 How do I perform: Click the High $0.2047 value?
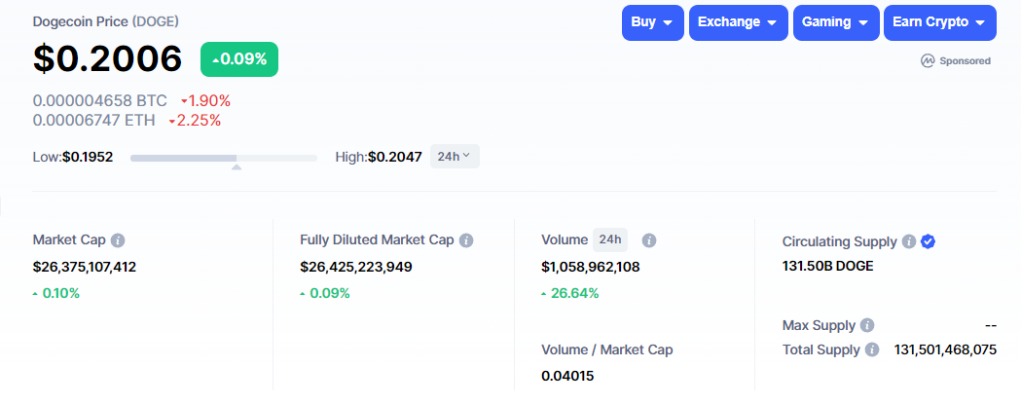(x=394, y=157)
